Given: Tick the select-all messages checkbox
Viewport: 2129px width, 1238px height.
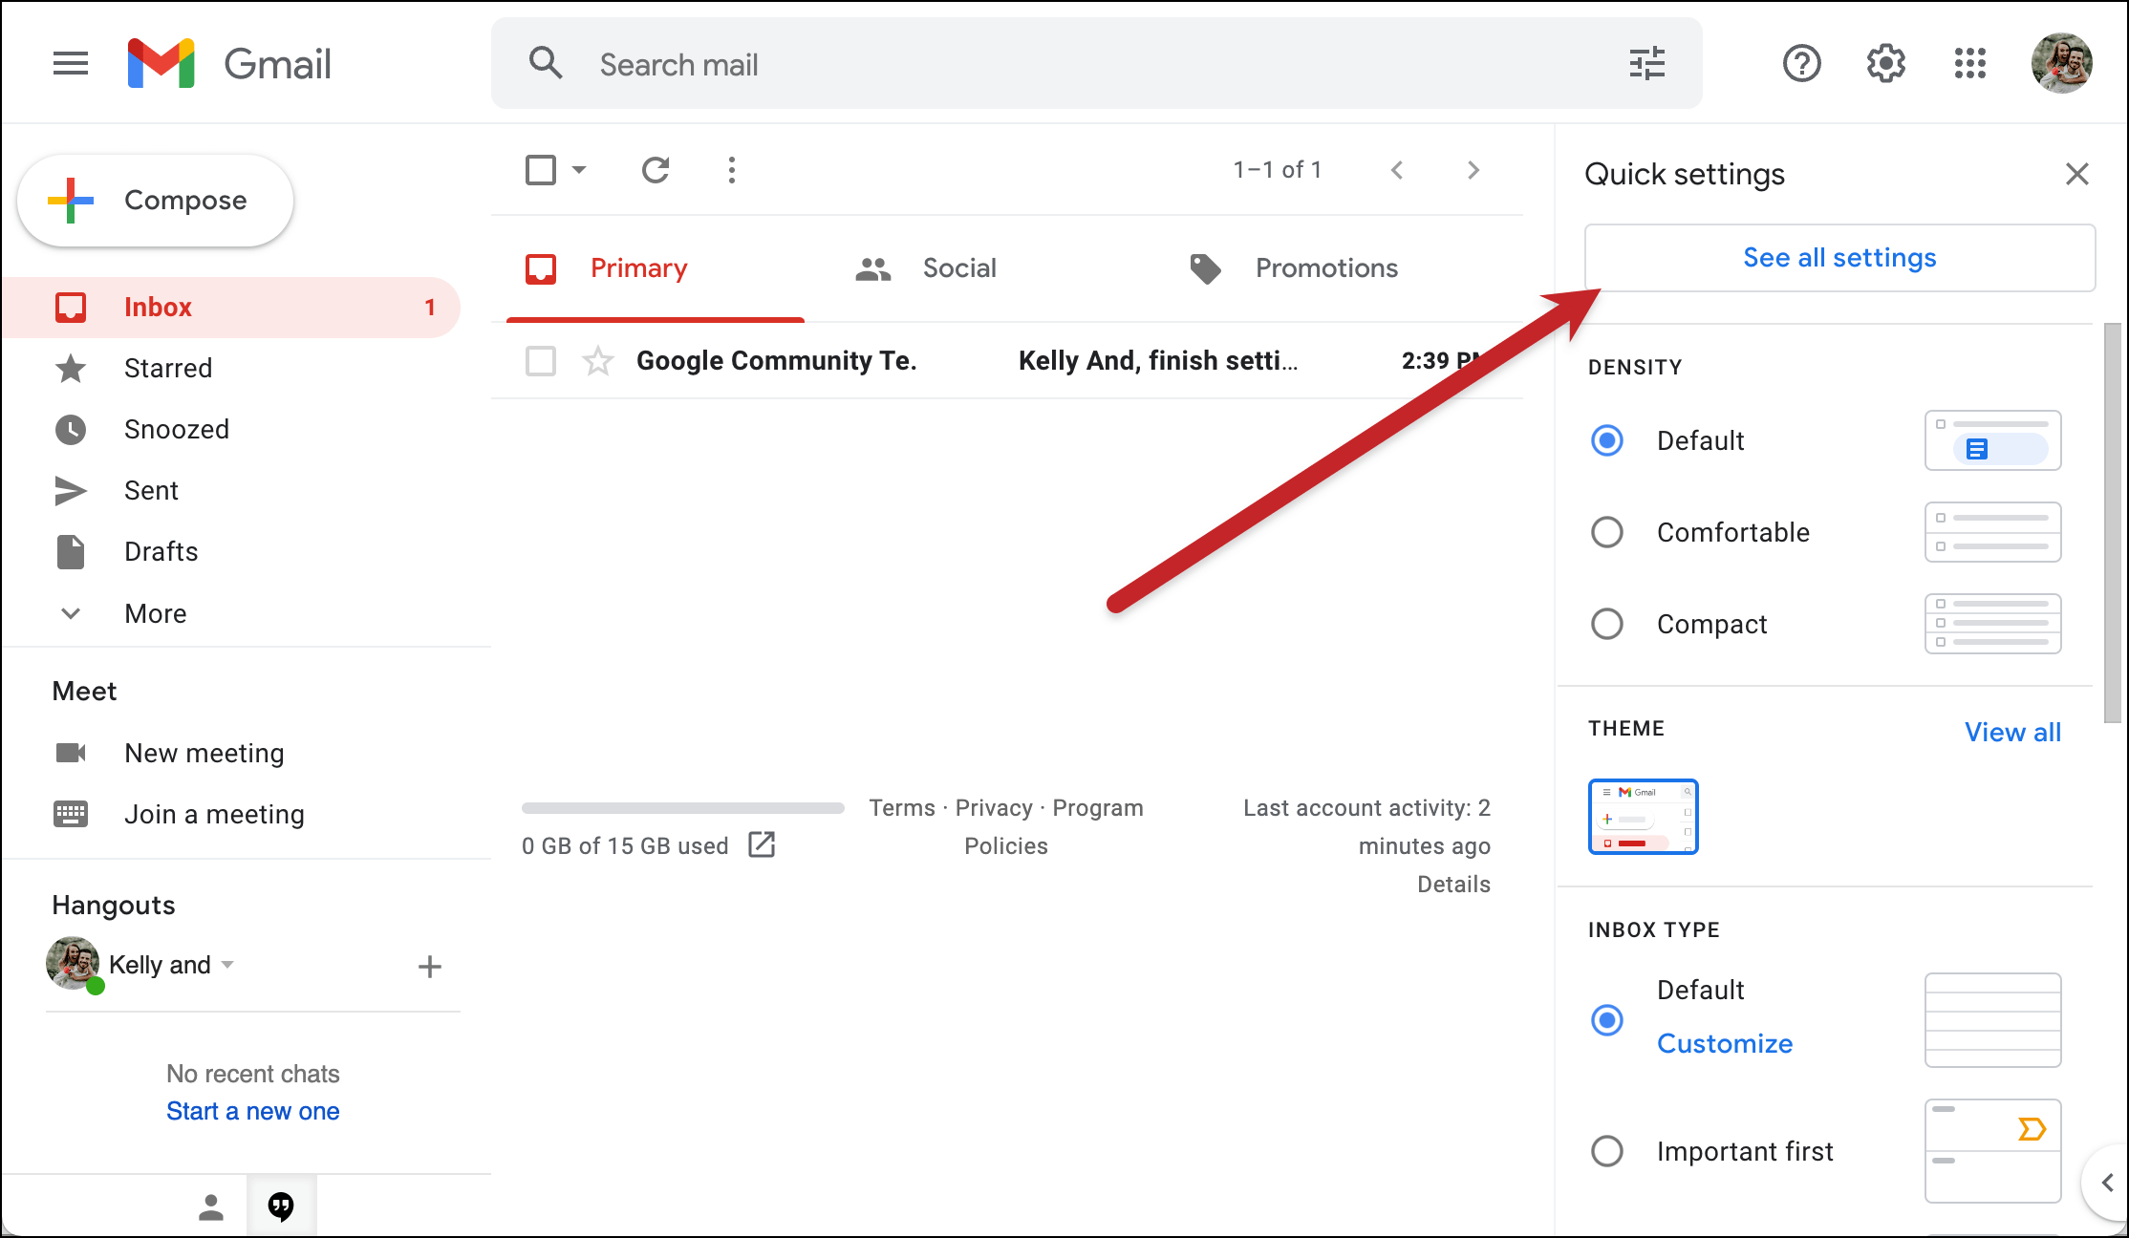Looking at the screenshot, I should pos(541,170).
